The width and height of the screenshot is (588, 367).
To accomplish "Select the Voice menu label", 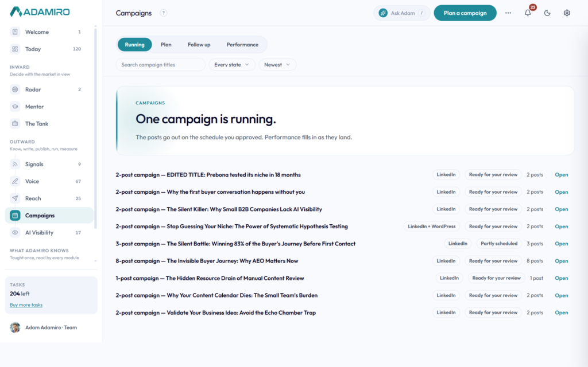I will tap(32, 181).
